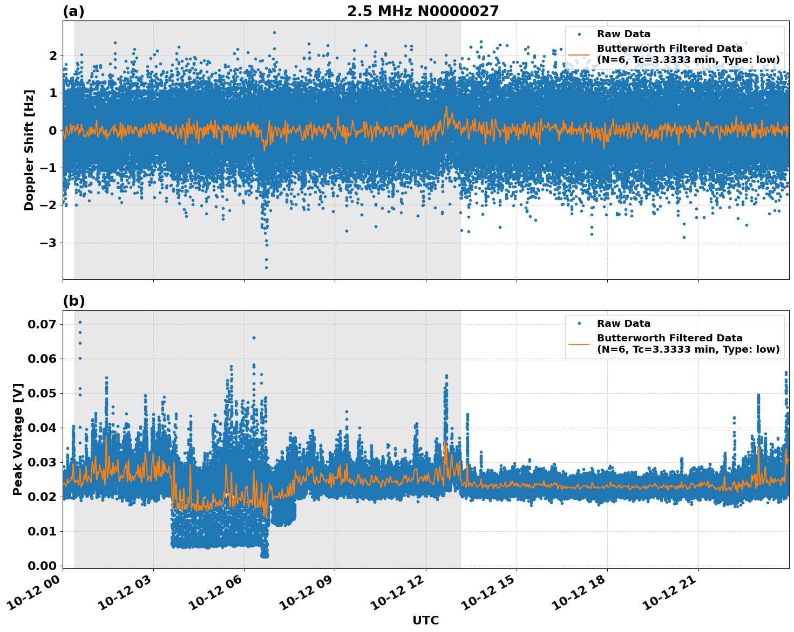794x632 pixels.
Task: Click the "UTC" x-axis label
Action: tap(425, 621)
